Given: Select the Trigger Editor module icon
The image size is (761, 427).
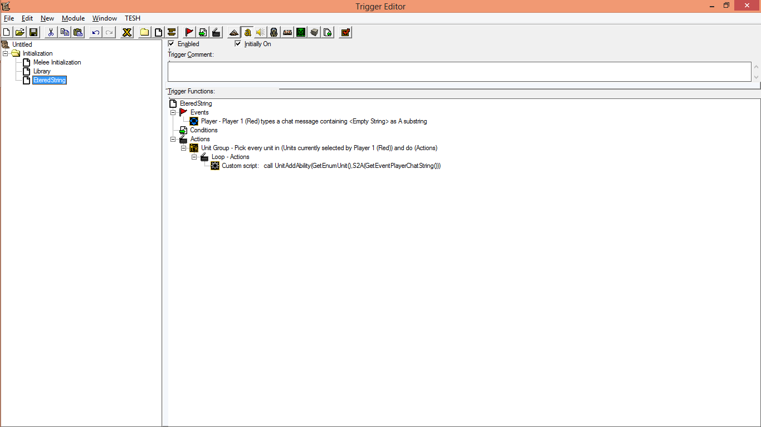Looking at the screenshot, I should [x=247, y=32].
